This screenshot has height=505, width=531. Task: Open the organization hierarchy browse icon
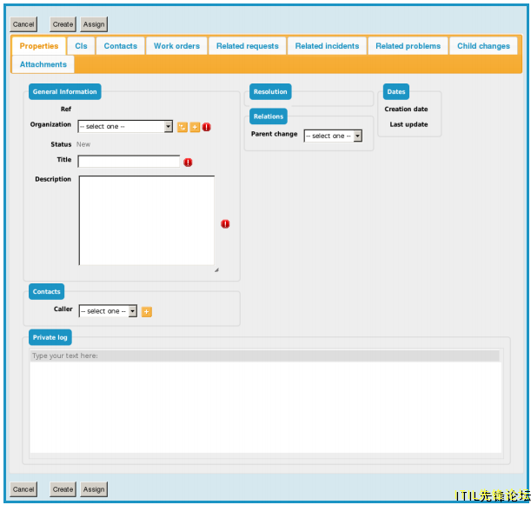(x=183, y=128)
